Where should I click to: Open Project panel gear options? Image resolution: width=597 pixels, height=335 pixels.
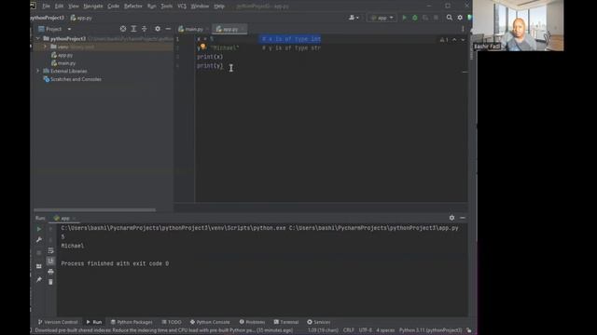pyautogui.click(x=158, y=29)
